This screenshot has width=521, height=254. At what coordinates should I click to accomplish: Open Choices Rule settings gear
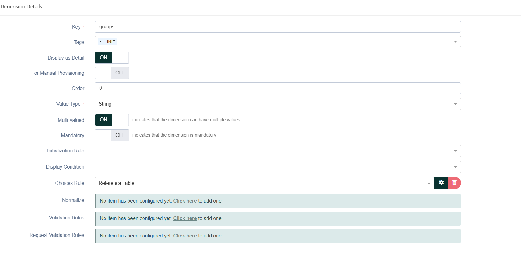(x=441, y=183)
